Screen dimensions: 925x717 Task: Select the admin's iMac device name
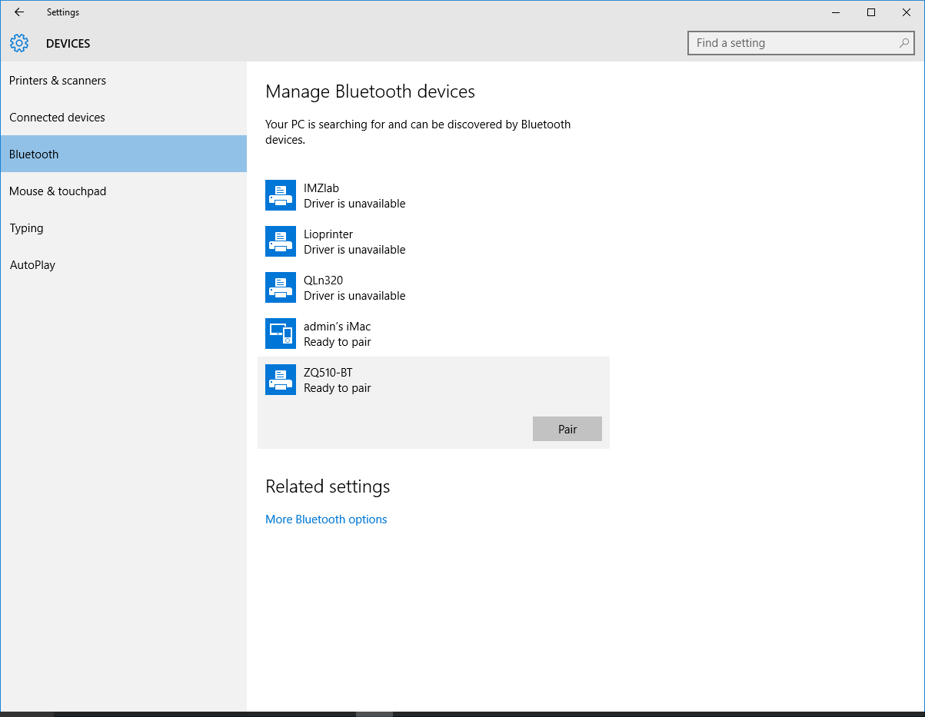click(x=337, y=327)
